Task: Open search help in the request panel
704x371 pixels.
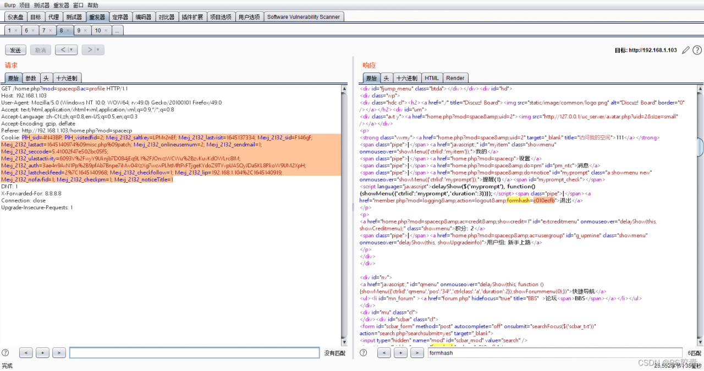Action: coord(5,352)
